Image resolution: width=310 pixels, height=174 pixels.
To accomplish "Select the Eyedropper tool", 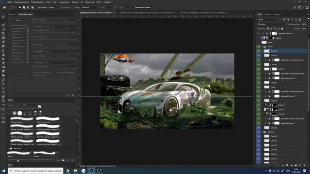I will [x=3, y=42].
